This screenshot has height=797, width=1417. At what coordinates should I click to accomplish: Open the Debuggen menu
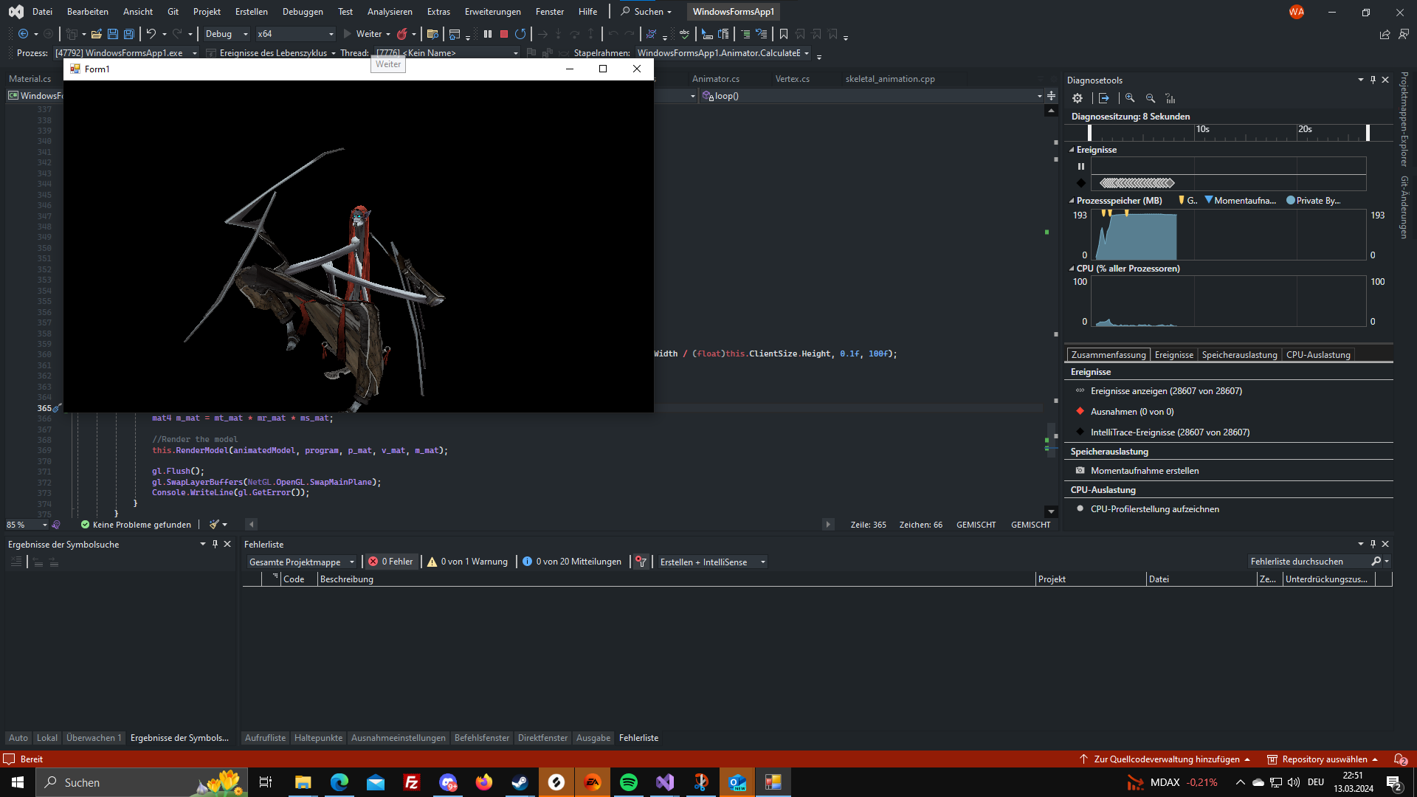(303, 11)
